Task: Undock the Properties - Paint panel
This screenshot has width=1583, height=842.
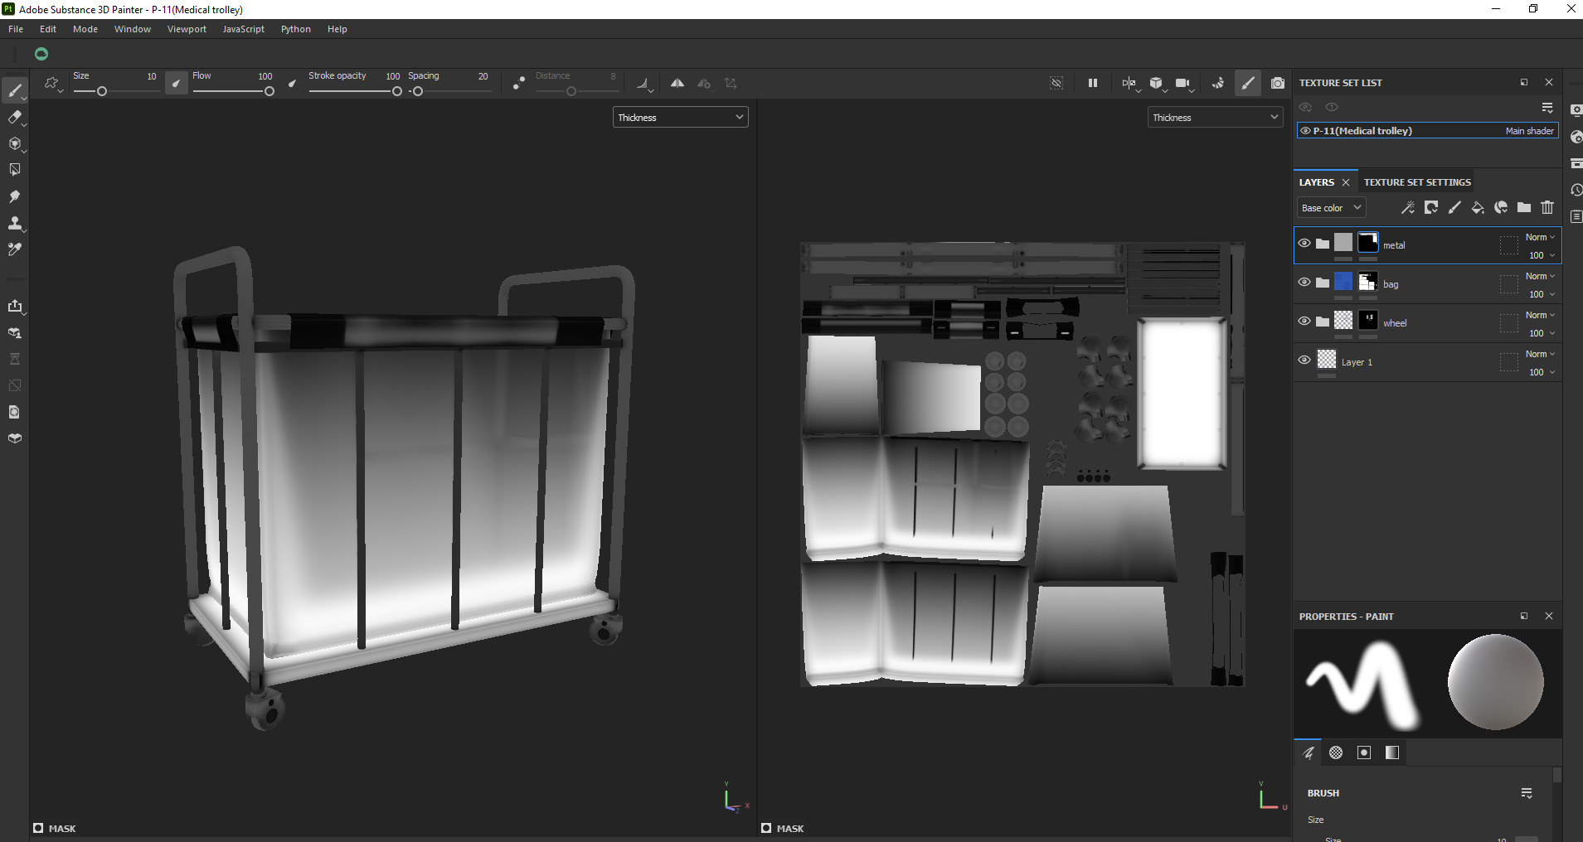Action: click(1524, 616)
